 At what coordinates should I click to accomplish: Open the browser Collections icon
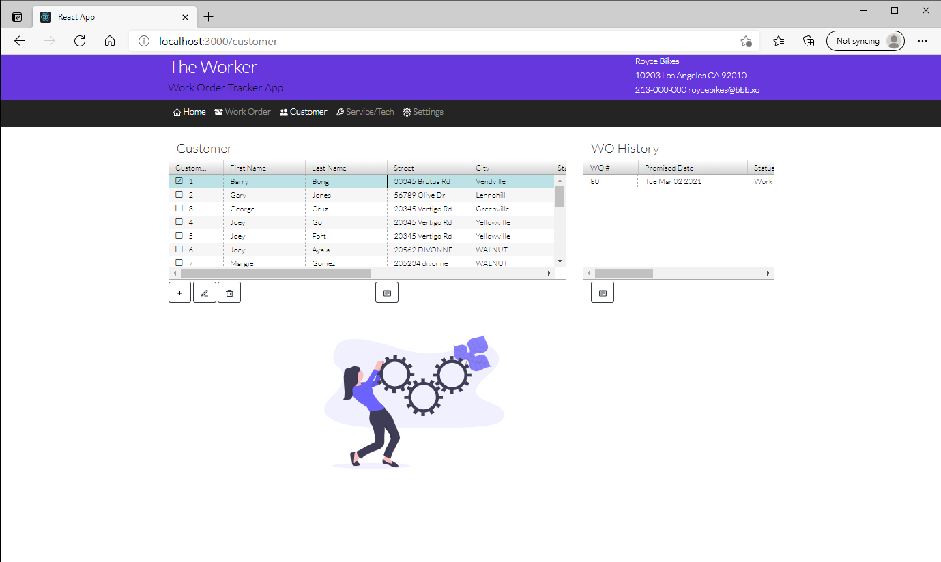pos(809,41)
